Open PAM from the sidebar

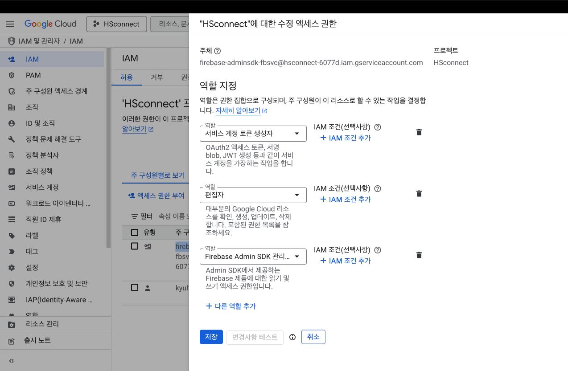[x=52, y=75]
